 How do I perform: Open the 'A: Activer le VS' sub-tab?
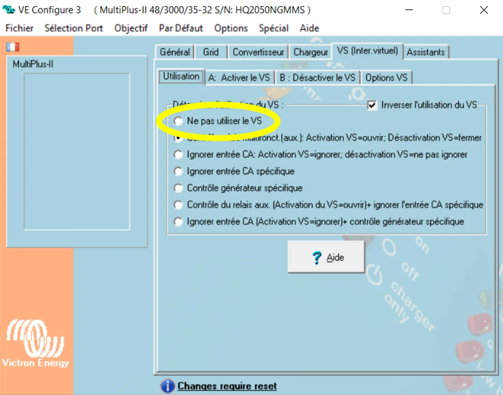click(239, 77)
